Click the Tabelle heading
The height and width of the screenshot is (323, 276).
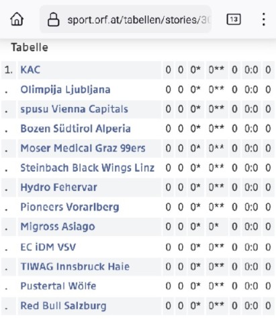[x=30, y=48]
